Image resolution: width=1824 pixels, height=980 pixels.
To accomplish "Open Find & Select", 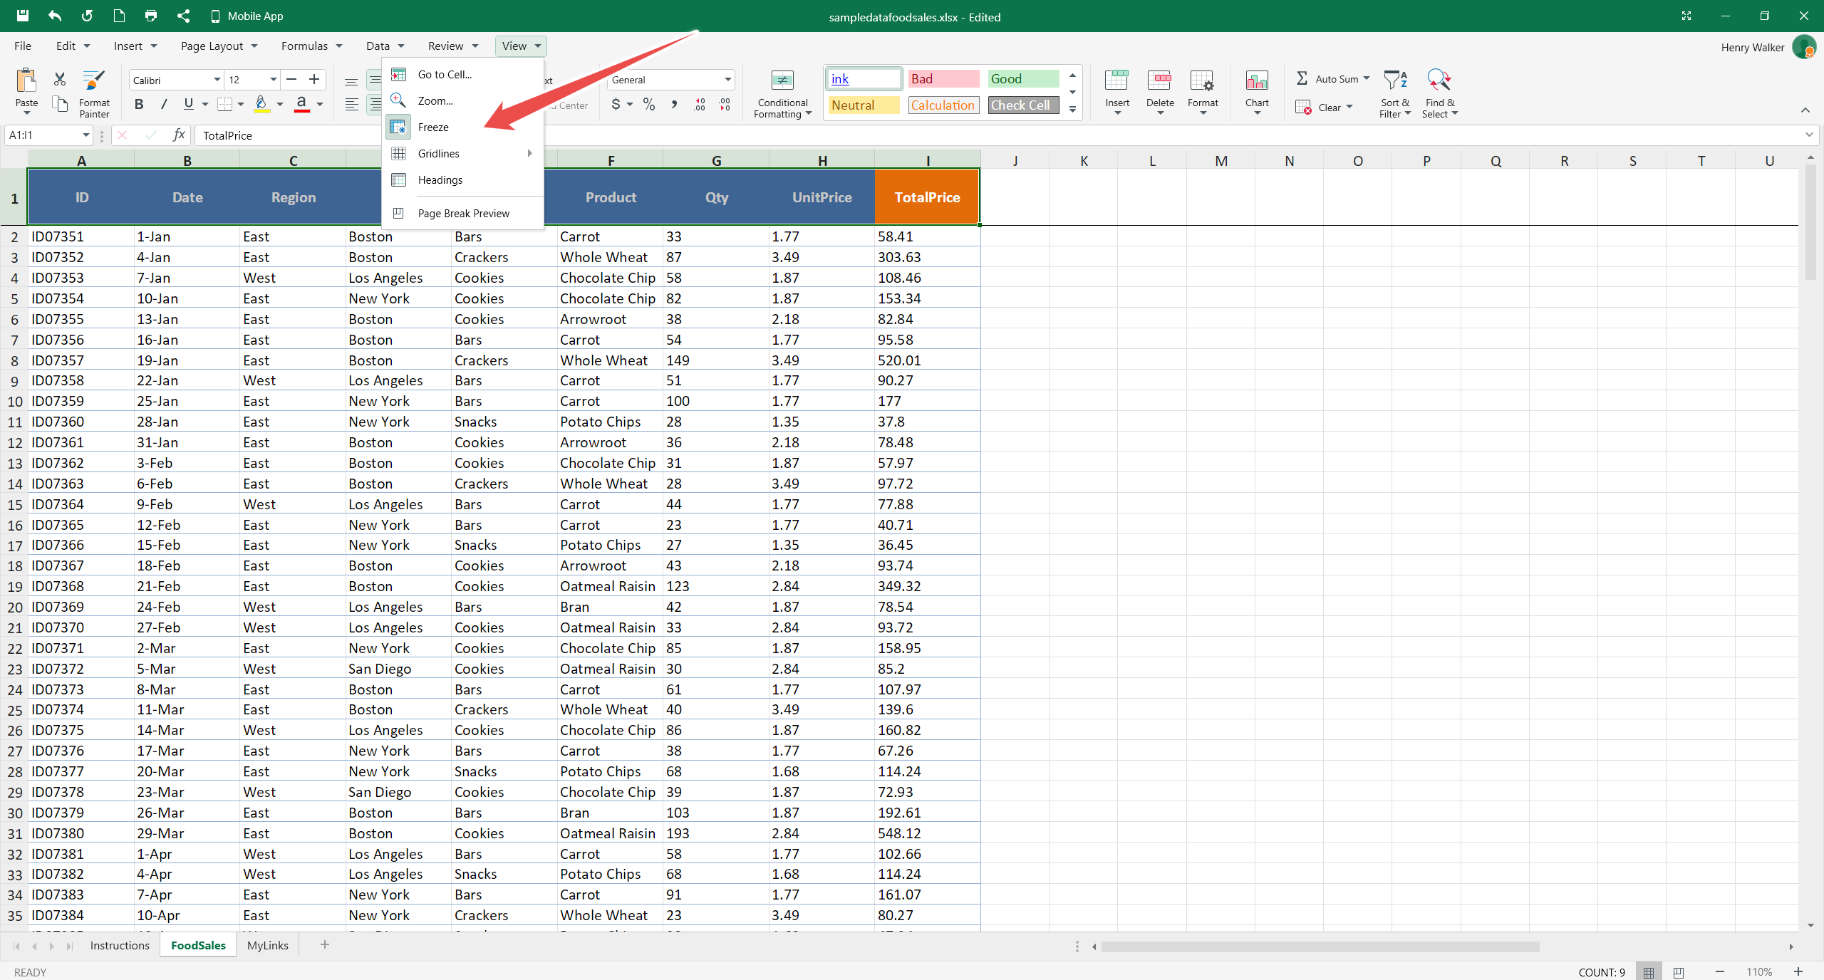I will (x=1439, y=93).
